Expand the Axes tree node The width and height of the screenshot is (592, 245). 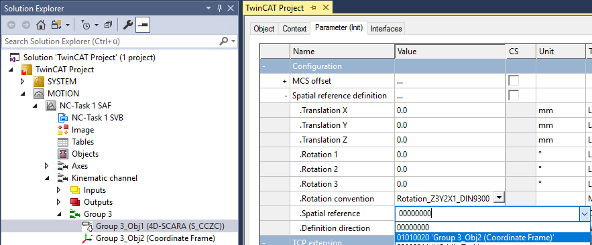tap(46, 166)
